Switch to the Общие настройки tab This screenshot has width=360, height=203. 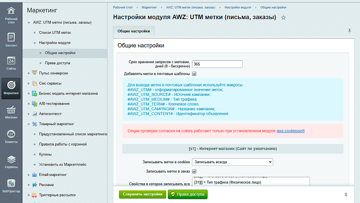coord(134,31)
